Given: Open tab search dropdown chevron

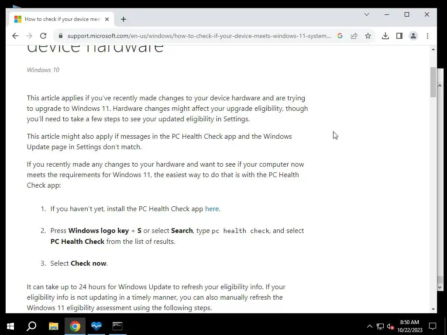Looking at the screenshot, I should click(367, 14).
